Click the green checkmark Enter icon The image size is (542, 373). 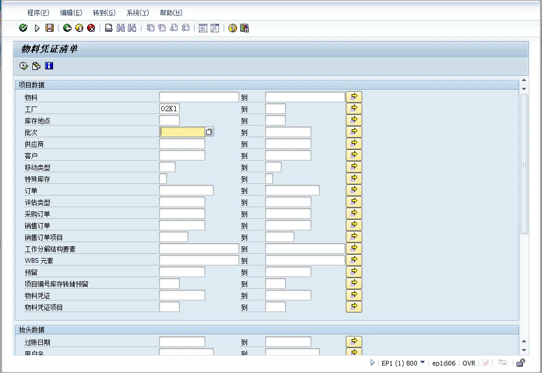pos(23,28)
